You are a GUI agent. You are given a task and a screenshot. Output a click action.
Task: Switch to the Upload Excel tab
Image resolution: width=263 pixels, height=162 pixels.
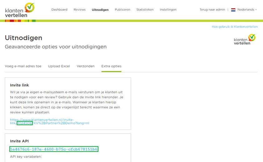click(x=59, y=66)
